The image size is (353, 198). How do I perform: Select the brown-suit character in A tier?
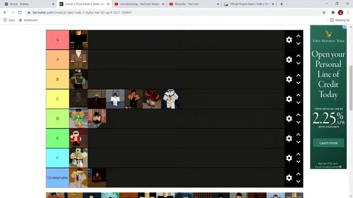(x=78, y=59)
